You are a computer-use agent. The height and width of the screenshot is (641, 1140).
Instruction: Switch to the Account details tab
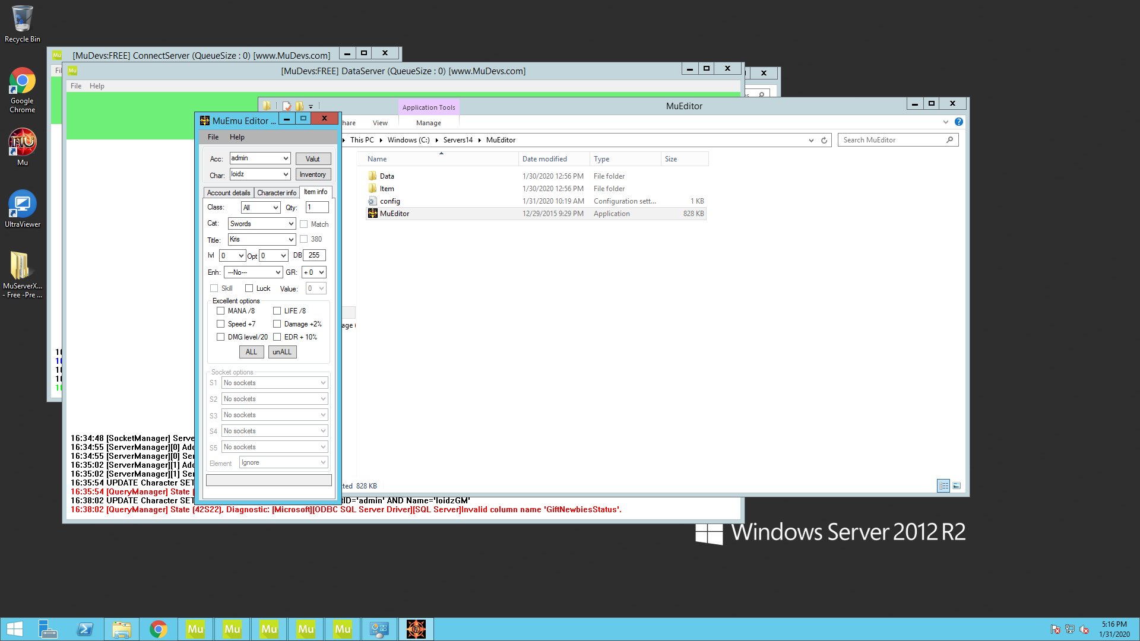(229, 193)
